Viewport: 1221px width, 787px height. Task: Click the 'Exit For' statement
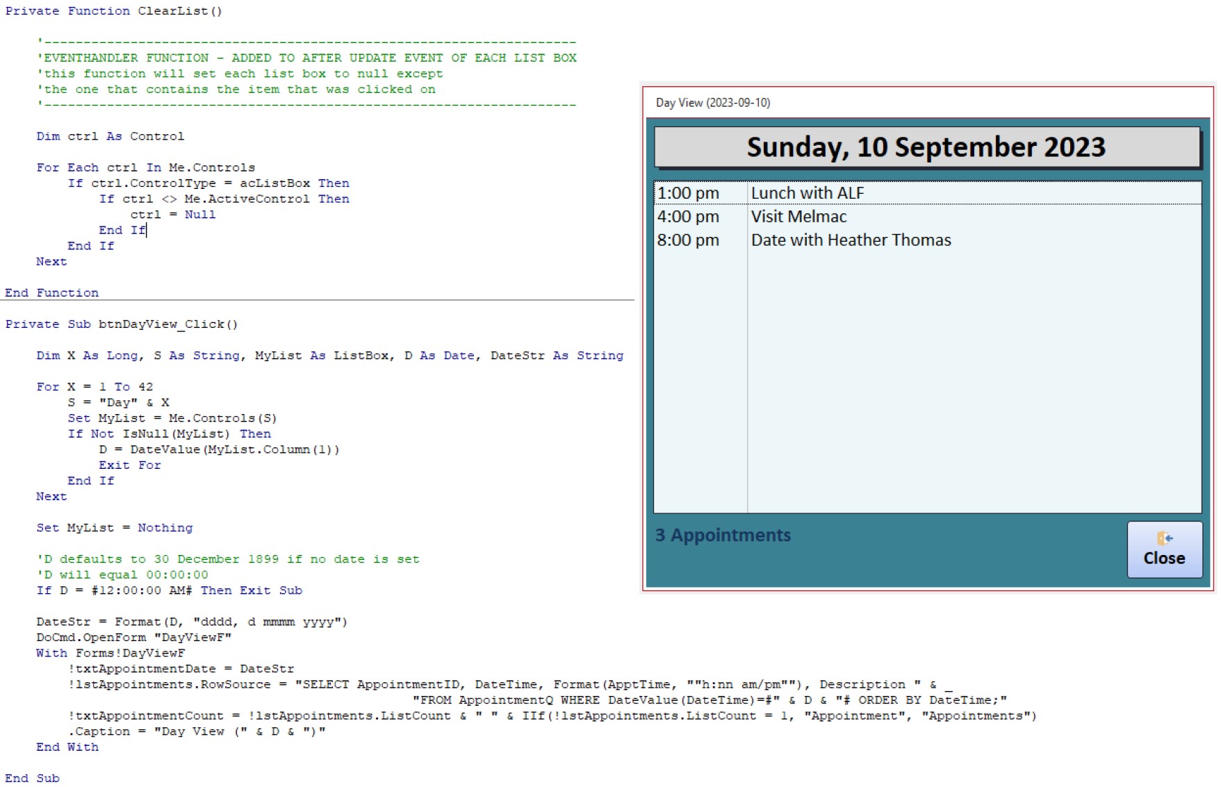click(129, 465)
